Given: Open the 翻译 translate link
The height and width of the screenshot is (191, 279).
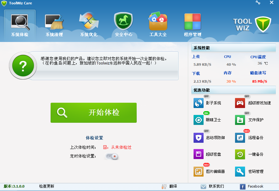Looking at the screenshot, I should [173, 186].
